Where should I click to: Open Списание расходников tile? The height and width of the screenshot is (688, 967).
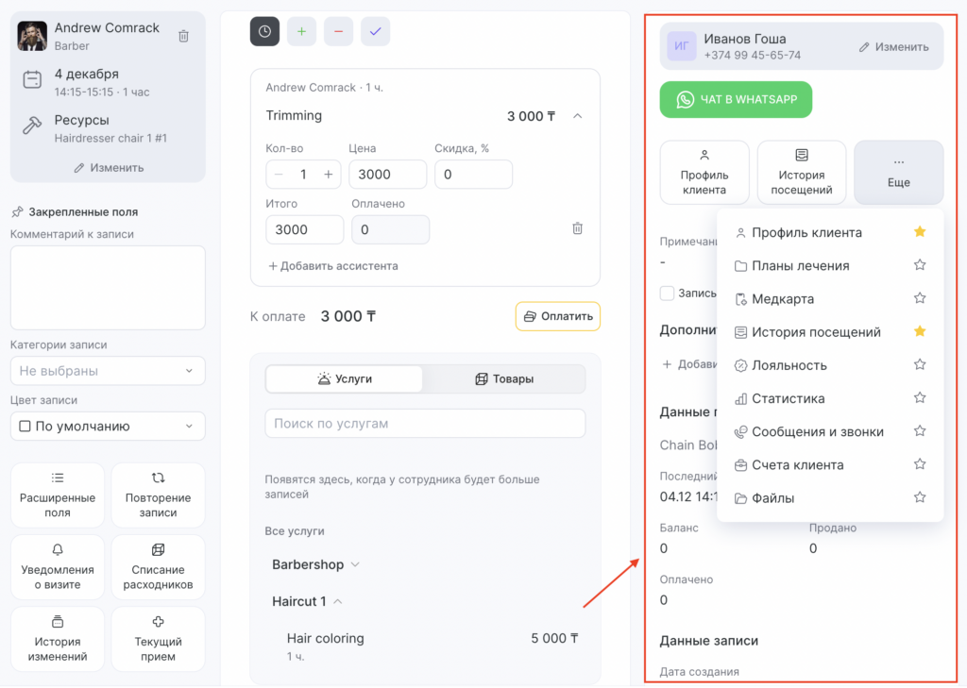158,567
